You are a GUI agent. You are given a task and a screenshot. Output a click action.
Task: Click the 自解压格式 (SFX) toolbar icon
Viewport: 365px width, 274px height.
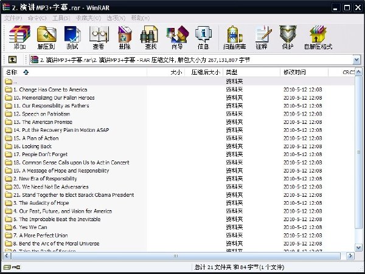(318, 37)
